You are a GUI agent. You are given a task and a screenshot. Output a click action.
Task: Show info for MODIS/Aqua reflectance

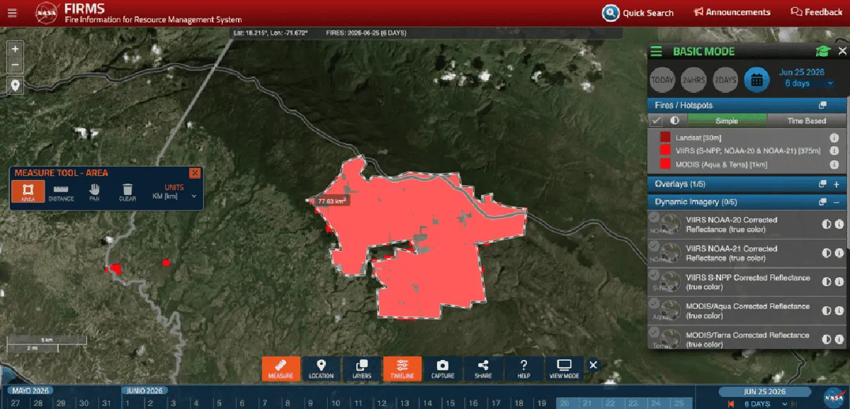point(839,311)
